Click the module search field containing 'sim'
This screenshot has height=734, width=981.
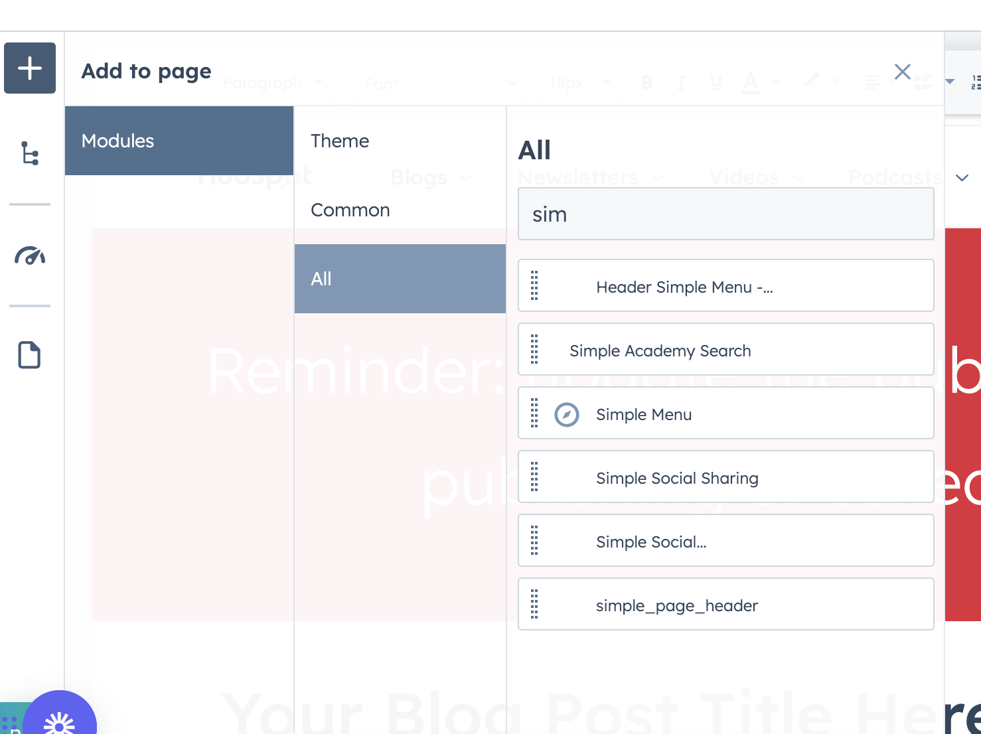pyautogui.click(x=725, y=214)
